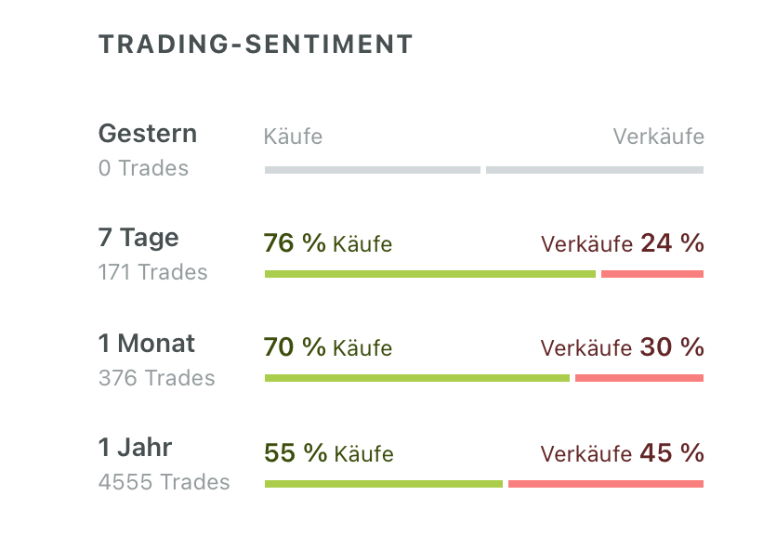Screen dimensions: 763x535
Task: Click the Verkäufe 45 % value
Action: tap(622, 453)
